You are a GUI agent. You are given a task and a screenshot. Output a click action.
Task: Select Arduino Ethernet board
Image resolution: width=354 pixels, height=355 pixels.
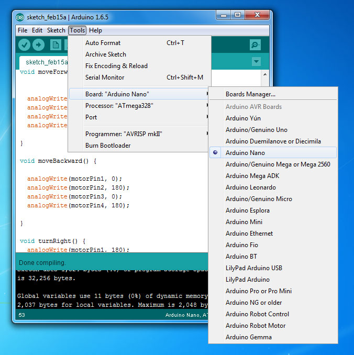(x=273, y=234)
